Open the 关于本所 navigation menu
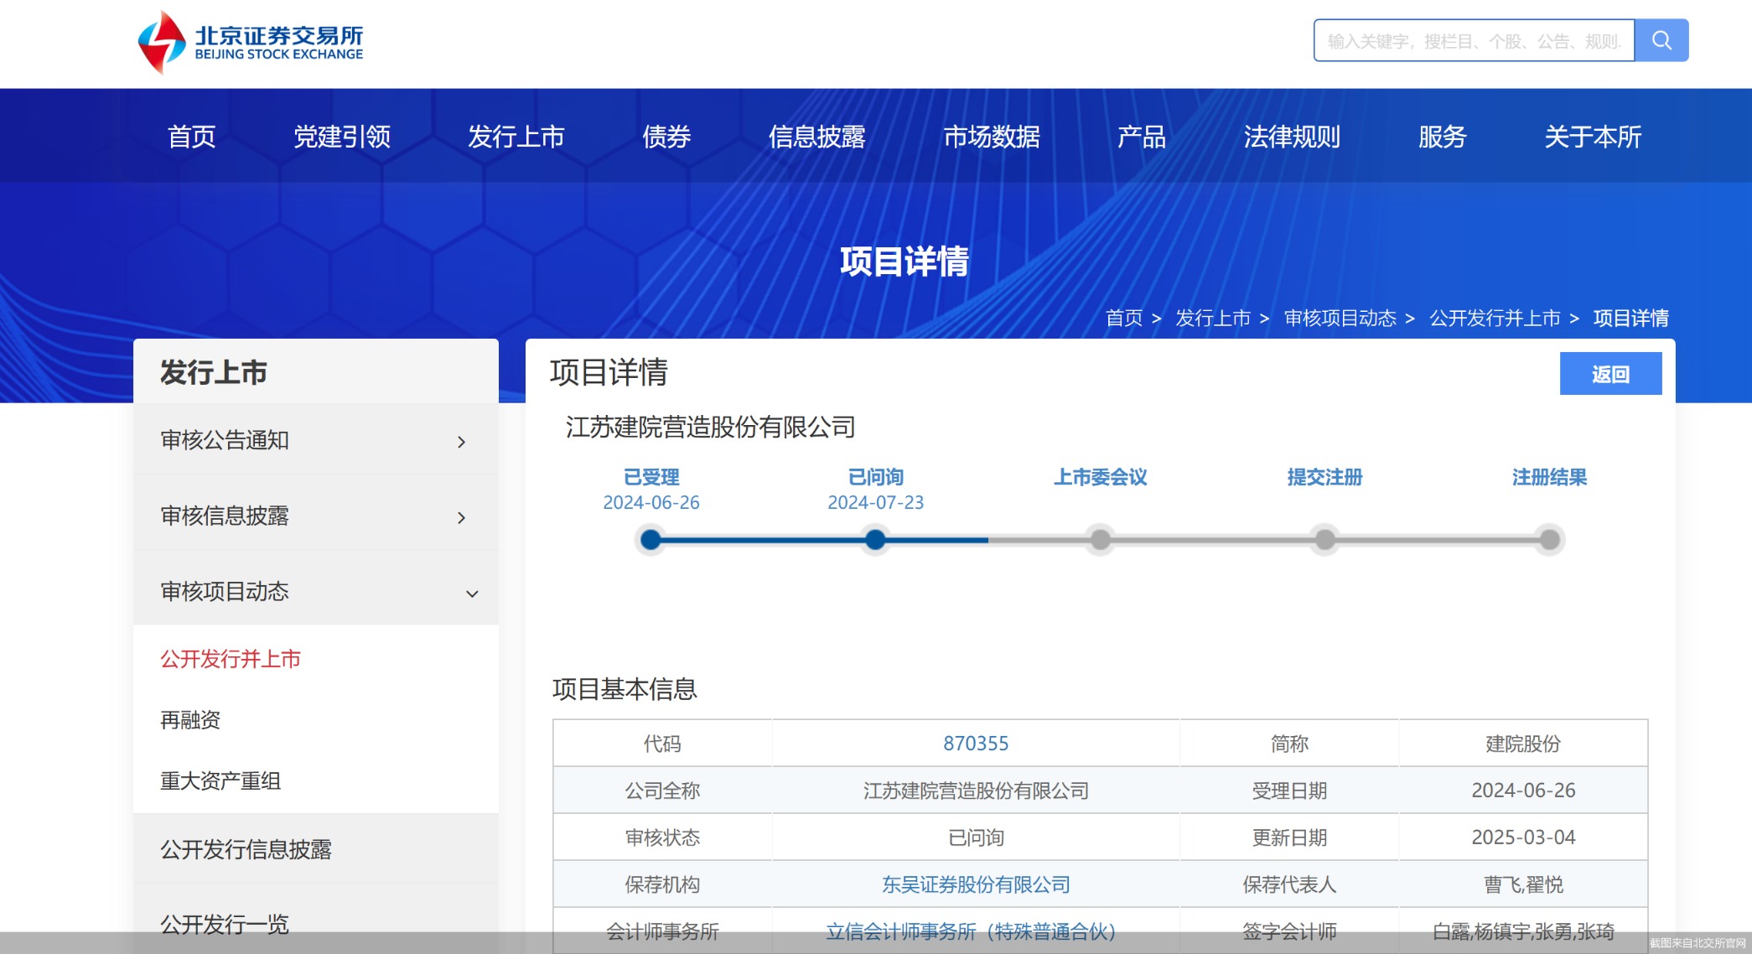Image resolution: width=1752 pixels, height=954 pixels. click(1593, 136)
